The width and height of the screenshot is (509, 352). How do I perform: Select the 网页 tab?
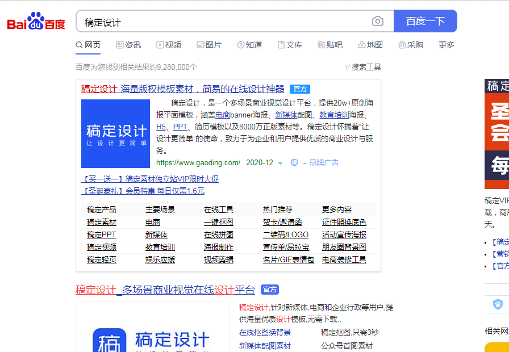[x=88, y=45]
